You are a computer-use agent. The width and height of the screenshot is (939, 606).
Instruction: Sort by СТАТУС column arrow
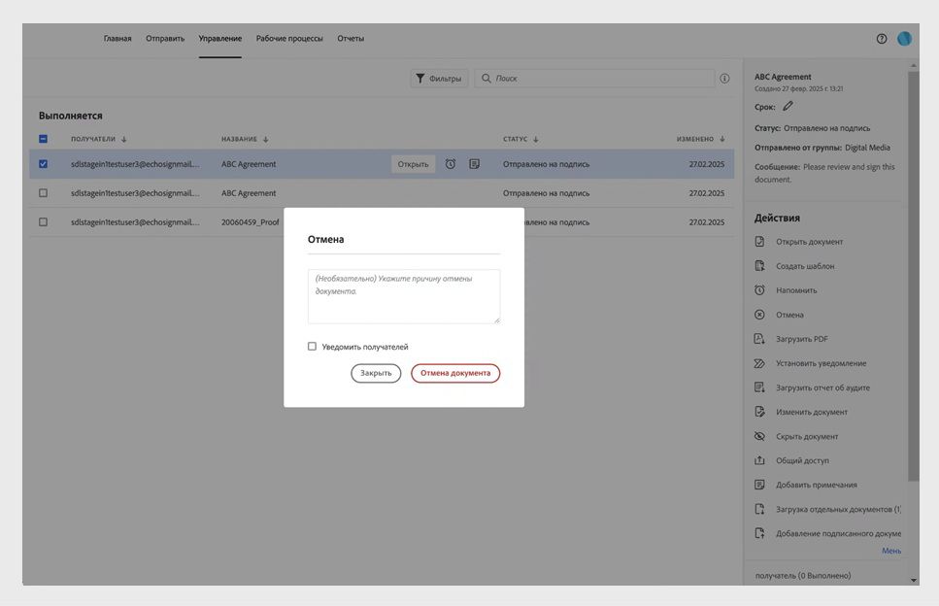(x=535, y=140)
